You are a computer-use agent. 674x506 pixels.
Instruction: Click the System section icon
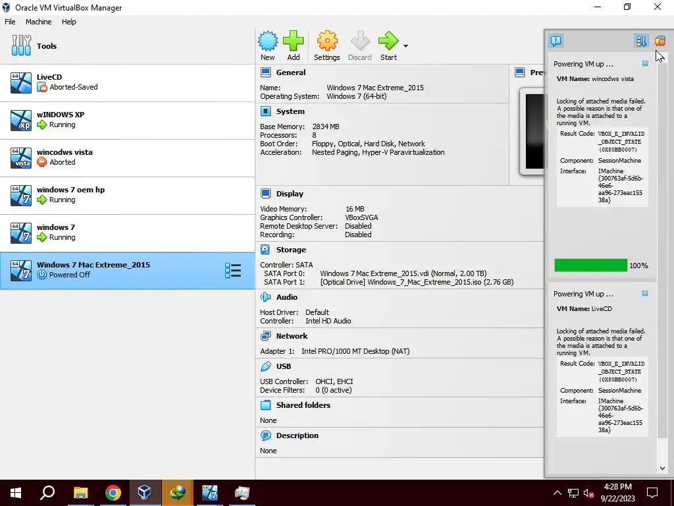[x=266, y=111]
